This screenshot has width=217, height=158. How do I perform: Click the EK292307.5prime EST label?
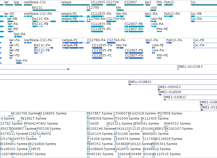[179, 129]
